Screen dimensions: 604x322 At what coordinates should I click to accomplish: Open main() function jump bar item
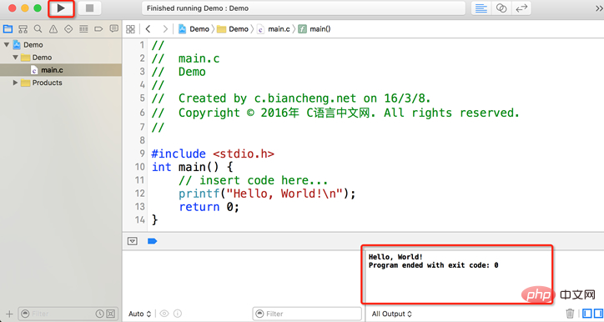315,29
